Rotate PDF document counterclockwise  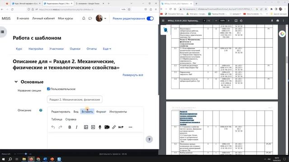(241, 21)
